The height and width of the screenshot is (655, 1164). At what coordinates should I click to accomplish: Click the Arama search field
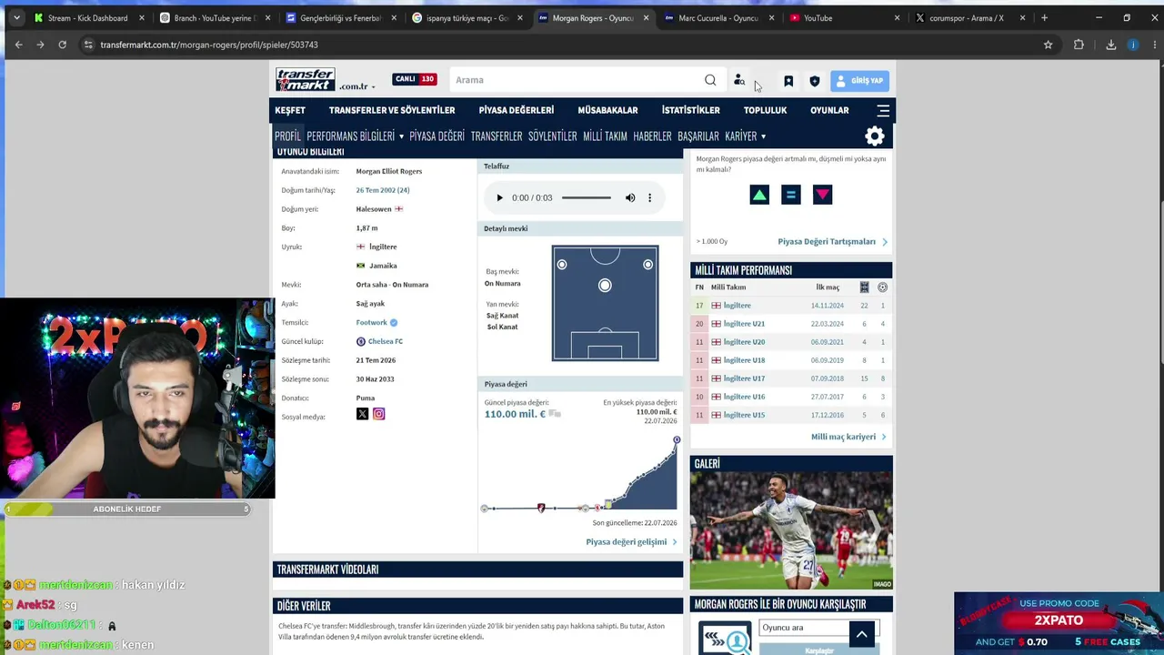(577, 80)
